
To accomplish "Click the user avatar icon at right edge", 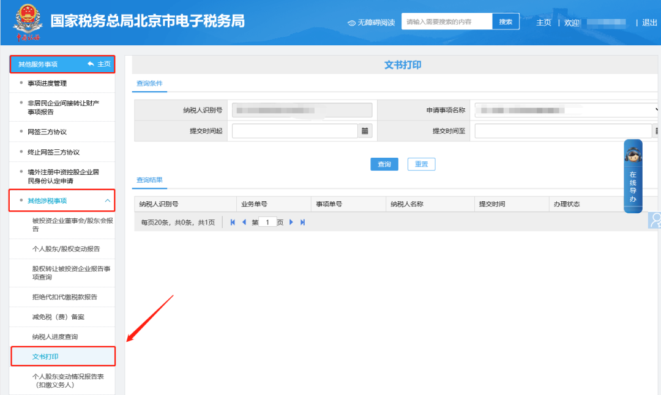I will point(655,220).
